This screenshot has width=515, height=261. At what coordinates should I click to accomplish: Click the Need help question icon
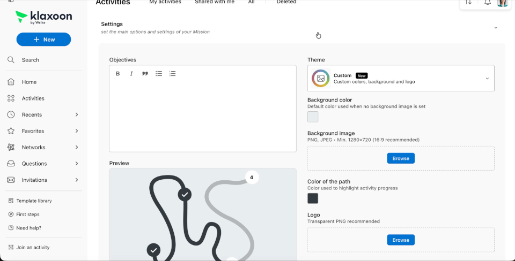pyautogui.click(x=11, y=228)
